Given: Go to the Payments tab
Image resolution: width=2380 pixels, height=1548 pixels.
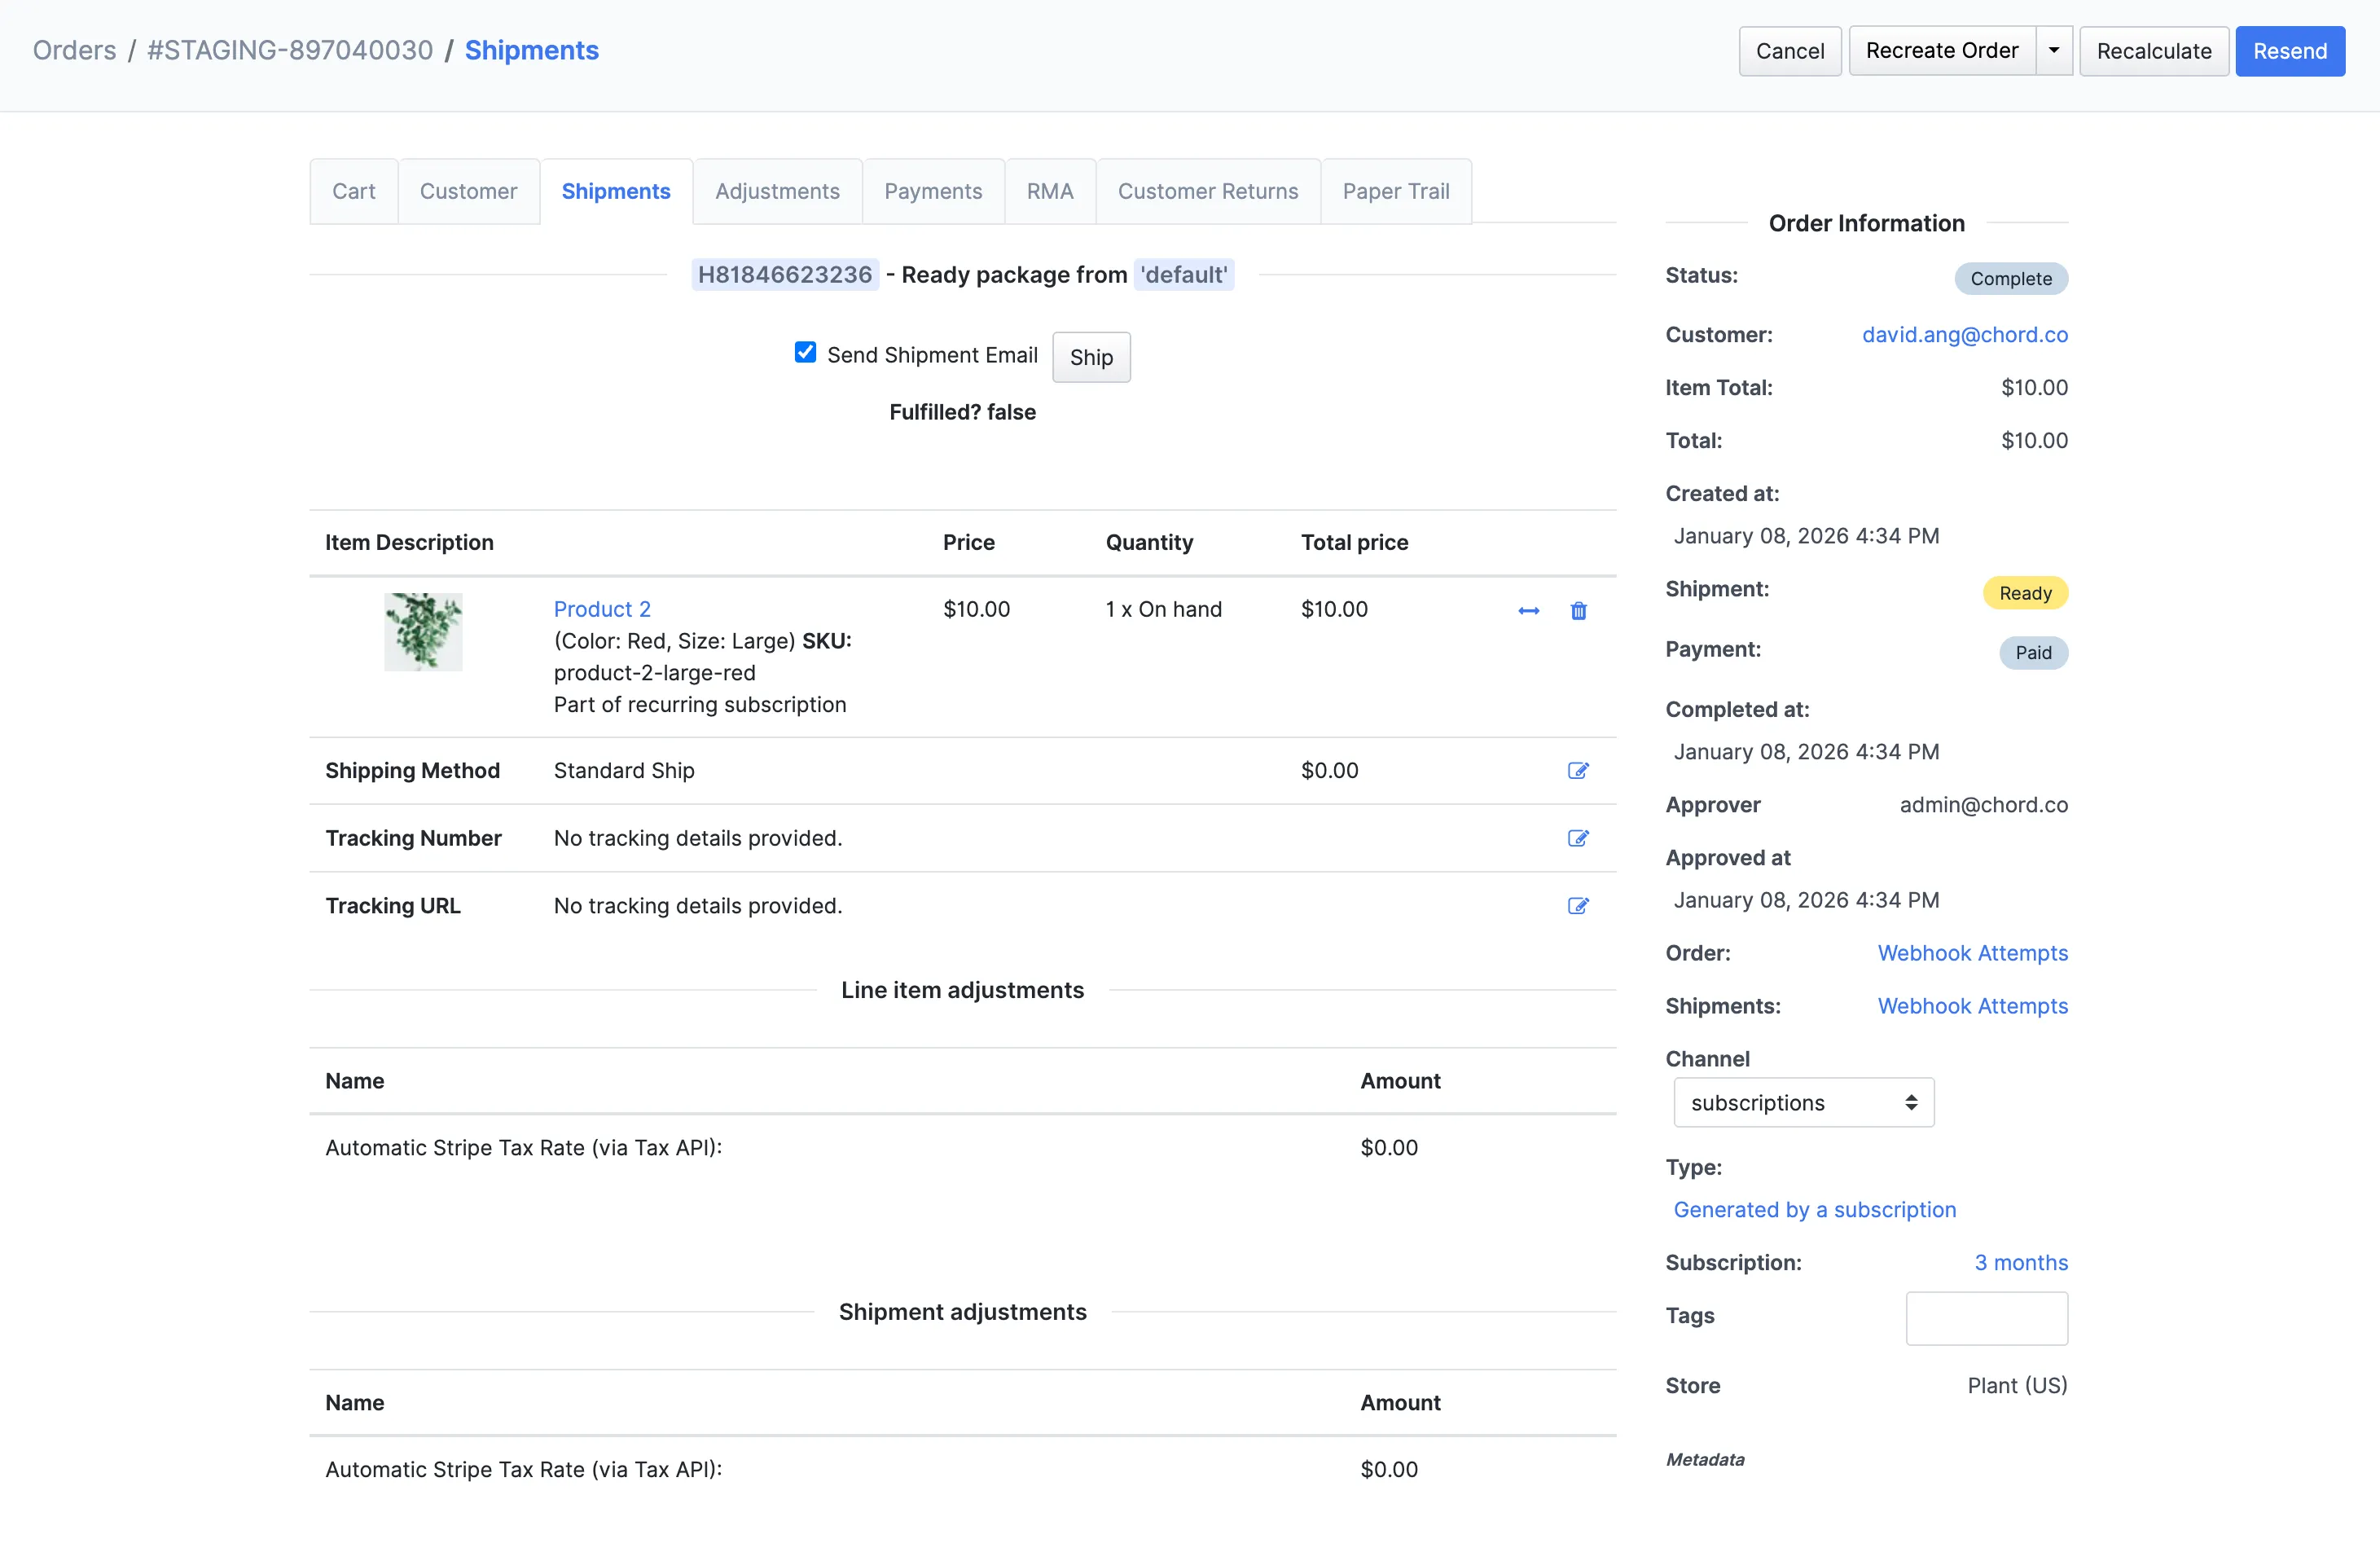Looking at the screenshot, I should (x=933, y=191).
